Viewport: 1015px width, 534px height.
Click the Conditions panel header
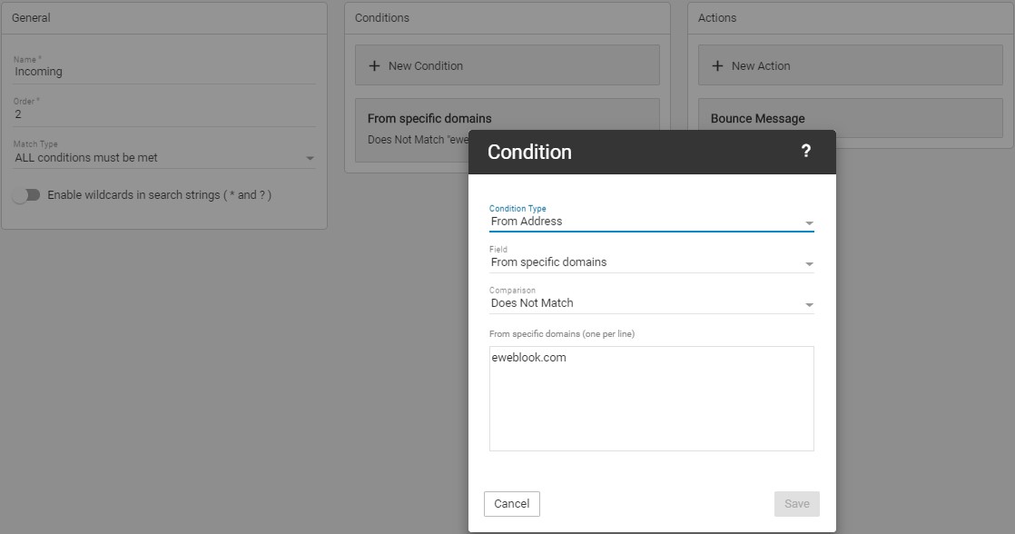click(x=507, y=18)
